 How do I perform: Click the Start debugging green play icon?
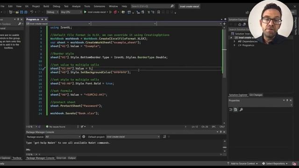pos(85,12)
